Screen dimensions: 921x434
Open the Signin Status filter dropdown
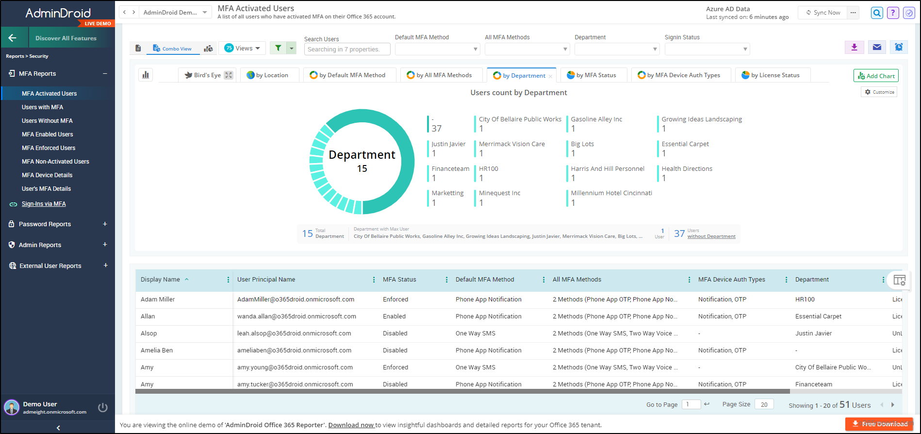[x=707, y=49]
